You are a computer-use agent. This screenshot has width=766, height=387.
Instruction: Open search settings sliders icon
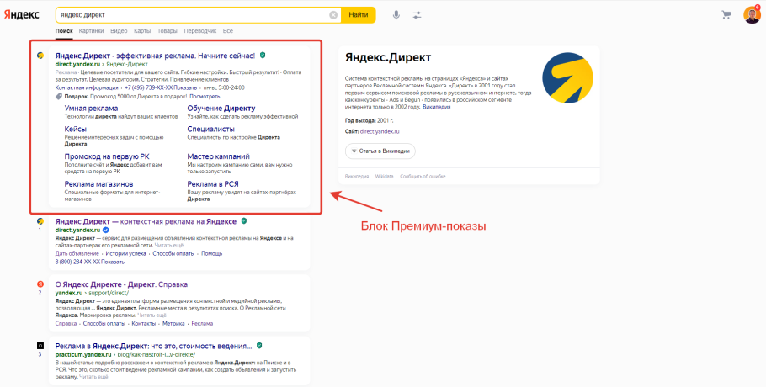click(418, 14)
